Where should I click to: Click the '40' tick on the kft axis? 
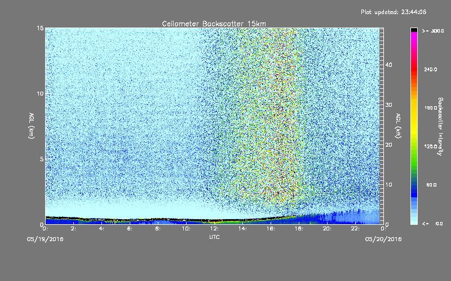(388, 65)
